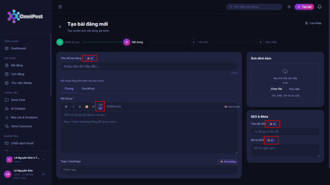Click the SEO description text area
This screenshot has width=330, height=185.
click(285, 151)
